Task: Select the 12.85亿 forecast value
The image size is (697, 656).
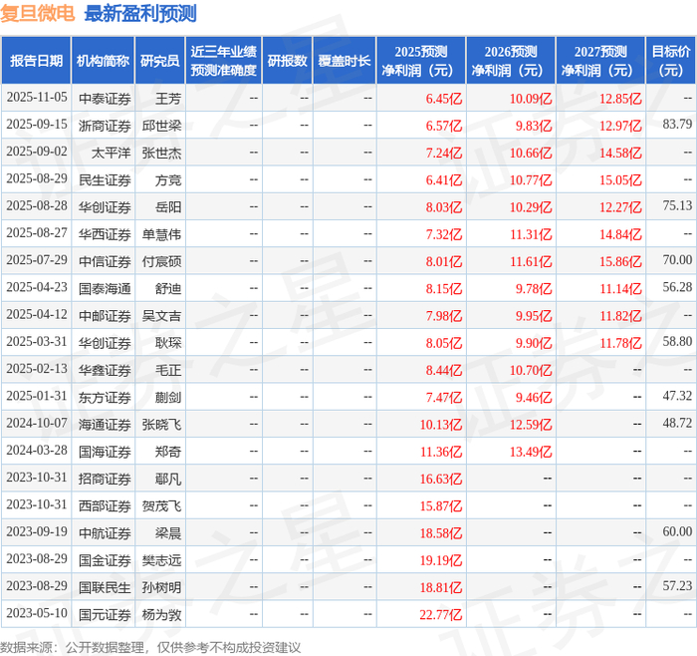Action: (x=620, y=99)
